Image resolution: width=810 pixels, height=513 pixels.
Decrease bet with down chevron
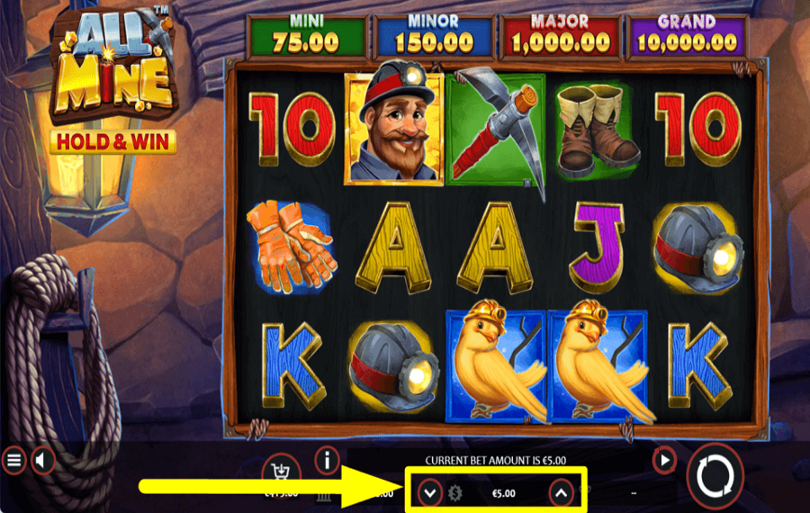coord(430,493)
